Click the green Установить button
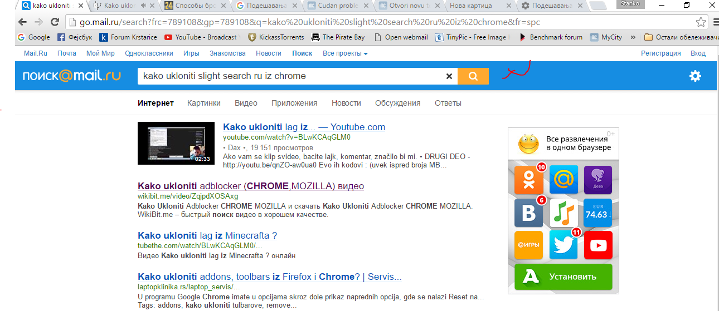719x311 pixels. tap(563, 277)
